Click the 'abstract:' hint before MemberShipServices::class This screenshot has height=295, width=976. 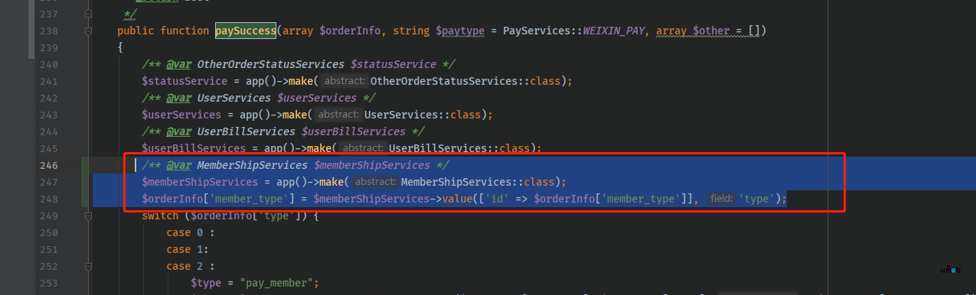click(x=374, y=182)
